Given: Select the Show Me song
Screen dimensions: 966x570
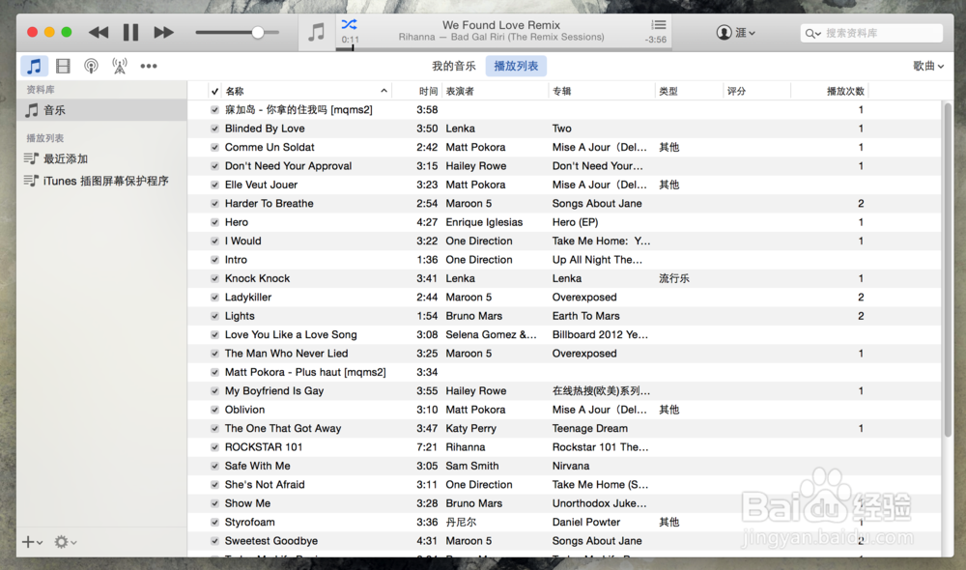Looking at the screenshot, I should pos(564,503).
